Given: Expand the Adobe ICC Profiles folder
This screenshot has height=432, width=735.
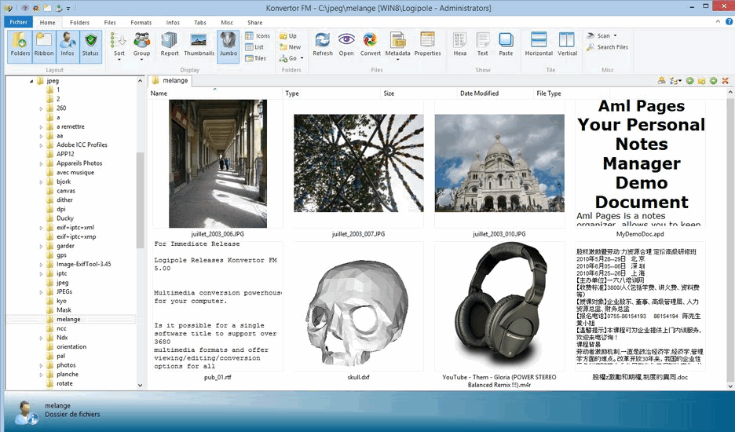Looking at the screenshot, I should click(42, 145).
